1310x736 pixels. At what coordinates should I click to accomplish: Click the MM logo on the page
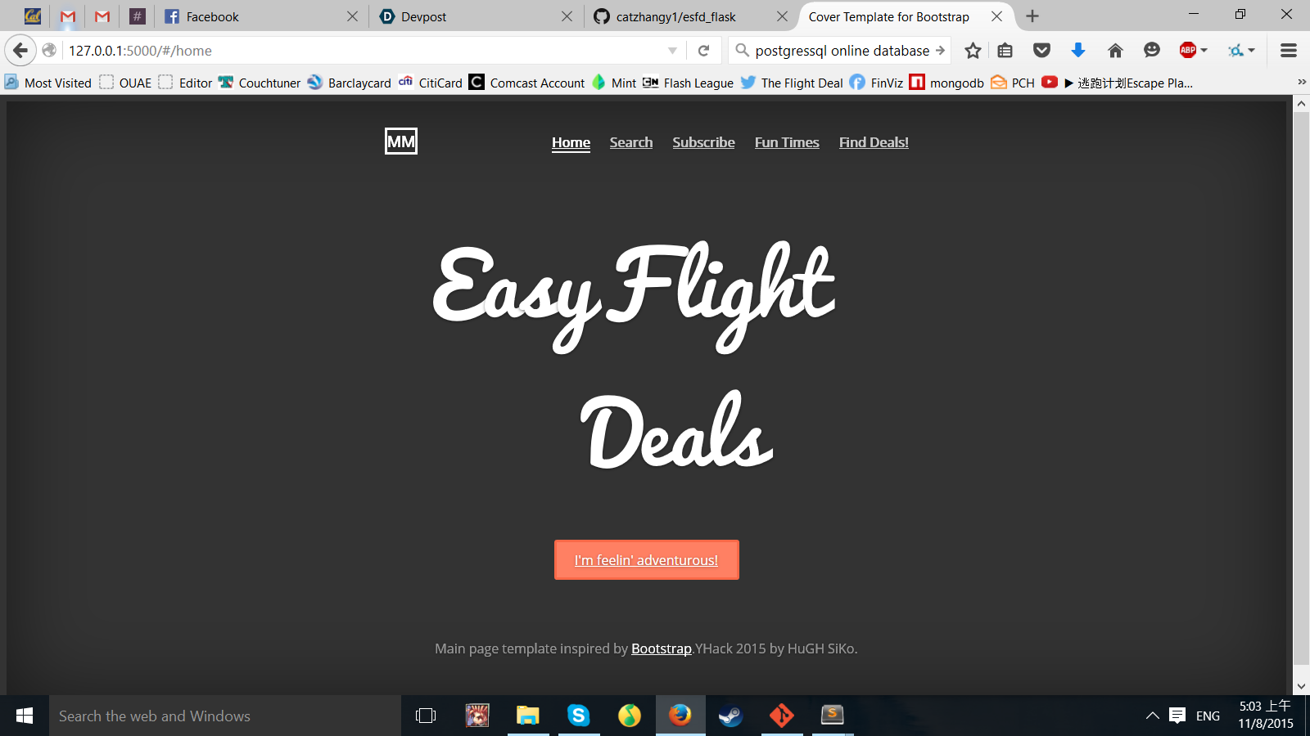point(401,141)
